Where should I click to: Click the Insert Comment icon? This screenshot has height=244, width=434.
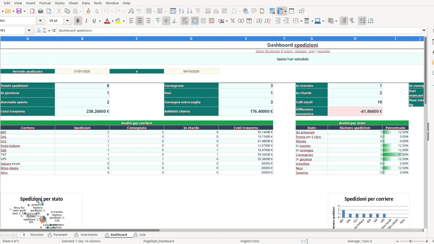(254, 11)
